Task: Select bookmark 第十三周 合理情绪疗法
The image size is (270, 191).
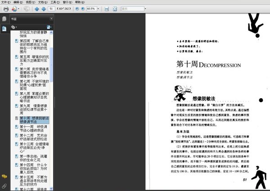Action: [x=34, y=148]
